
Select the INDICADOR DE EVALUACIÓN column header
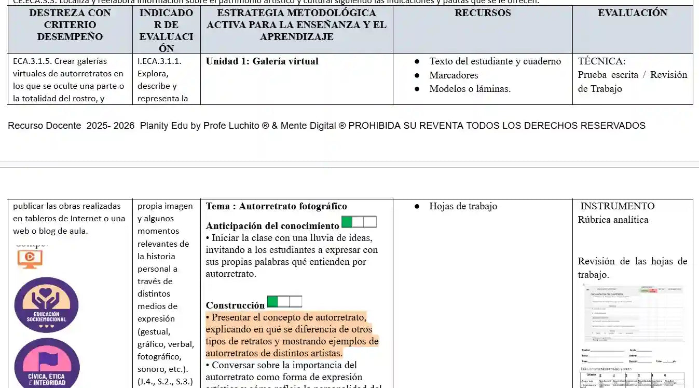pos(166,30)
